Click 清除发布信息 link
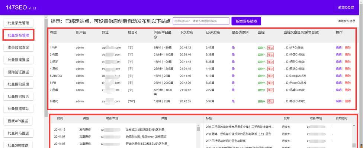Screen dimensions: 363x148 [346, 21]
